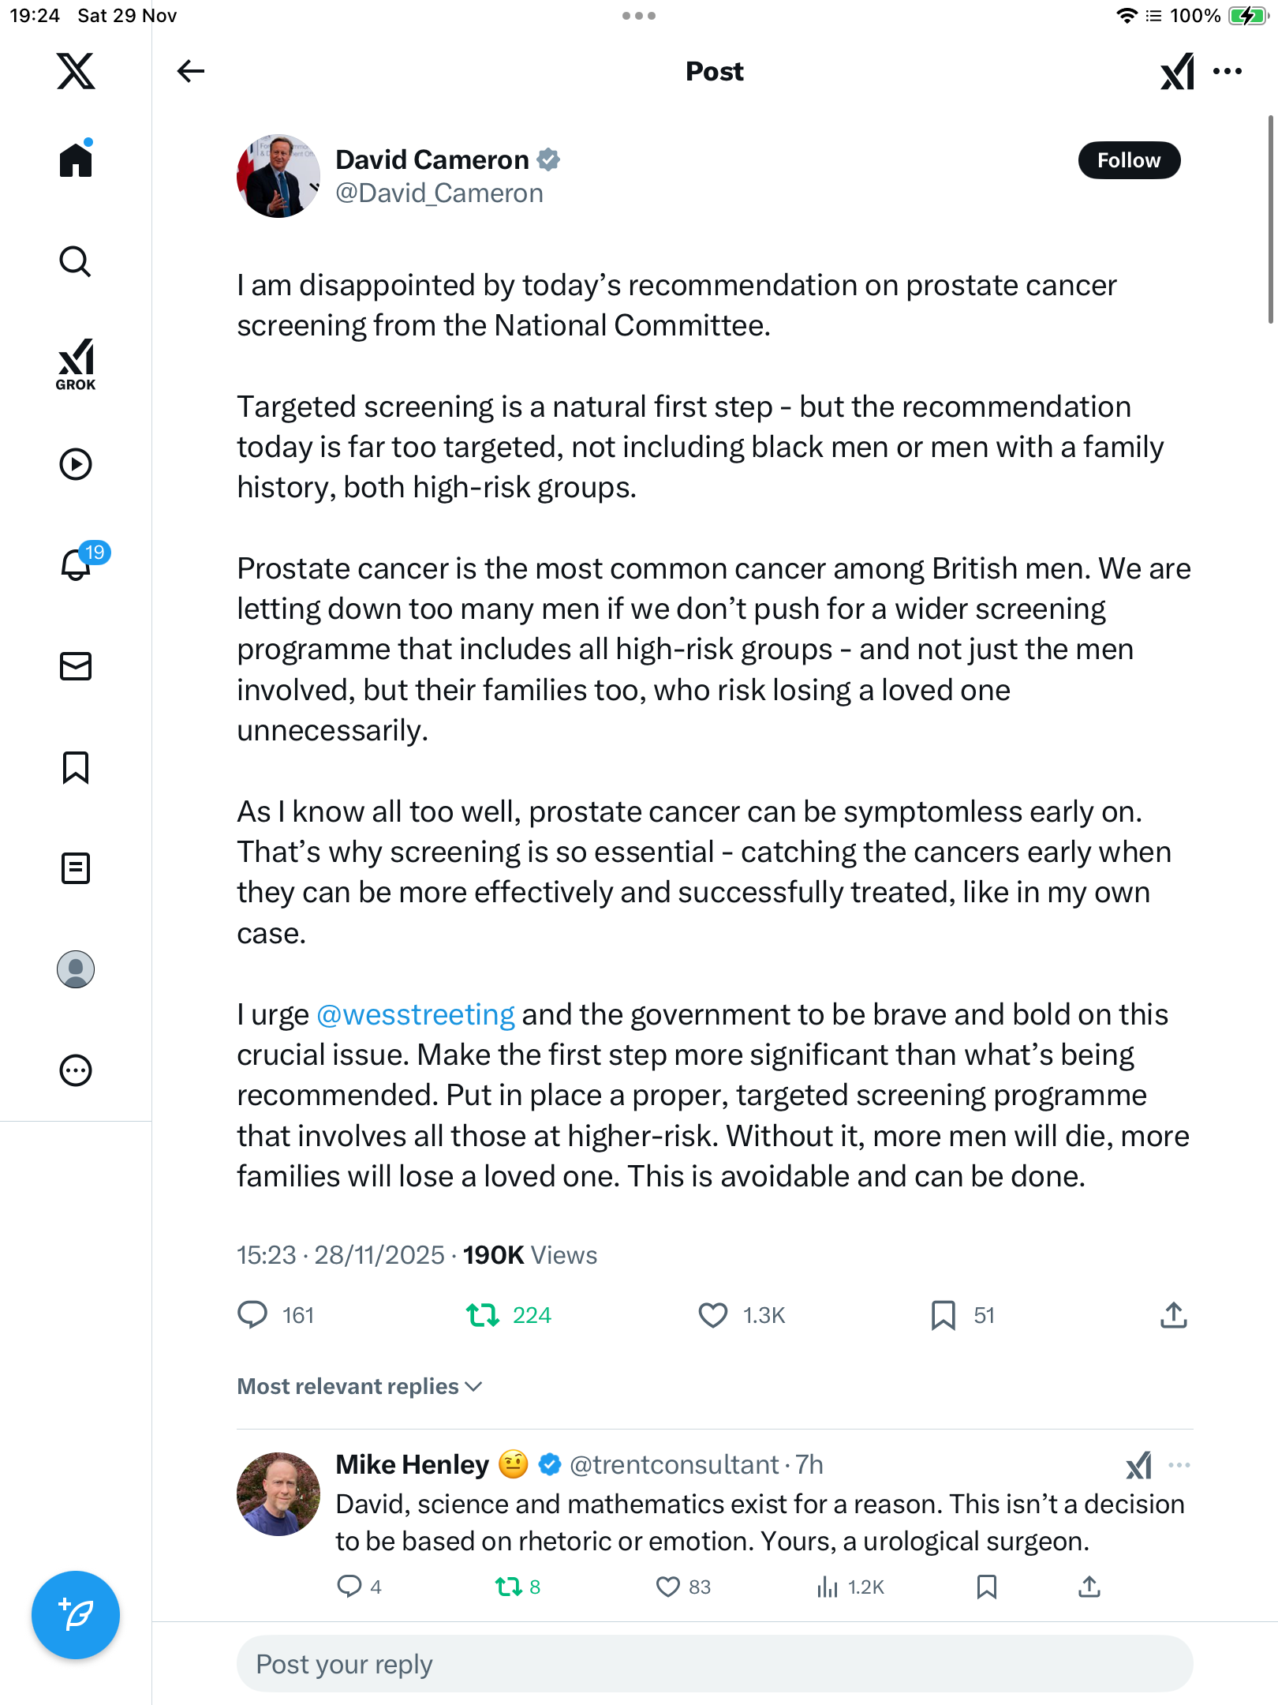Image resolution: width=1278 pixels, height=1705 pixels.
Task: Follow David Cameron
Action: click(1128, 160)
